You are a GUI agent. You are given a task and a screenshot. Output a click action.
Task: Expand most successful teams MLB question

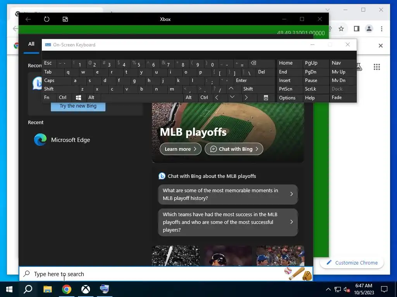[228, 222]
